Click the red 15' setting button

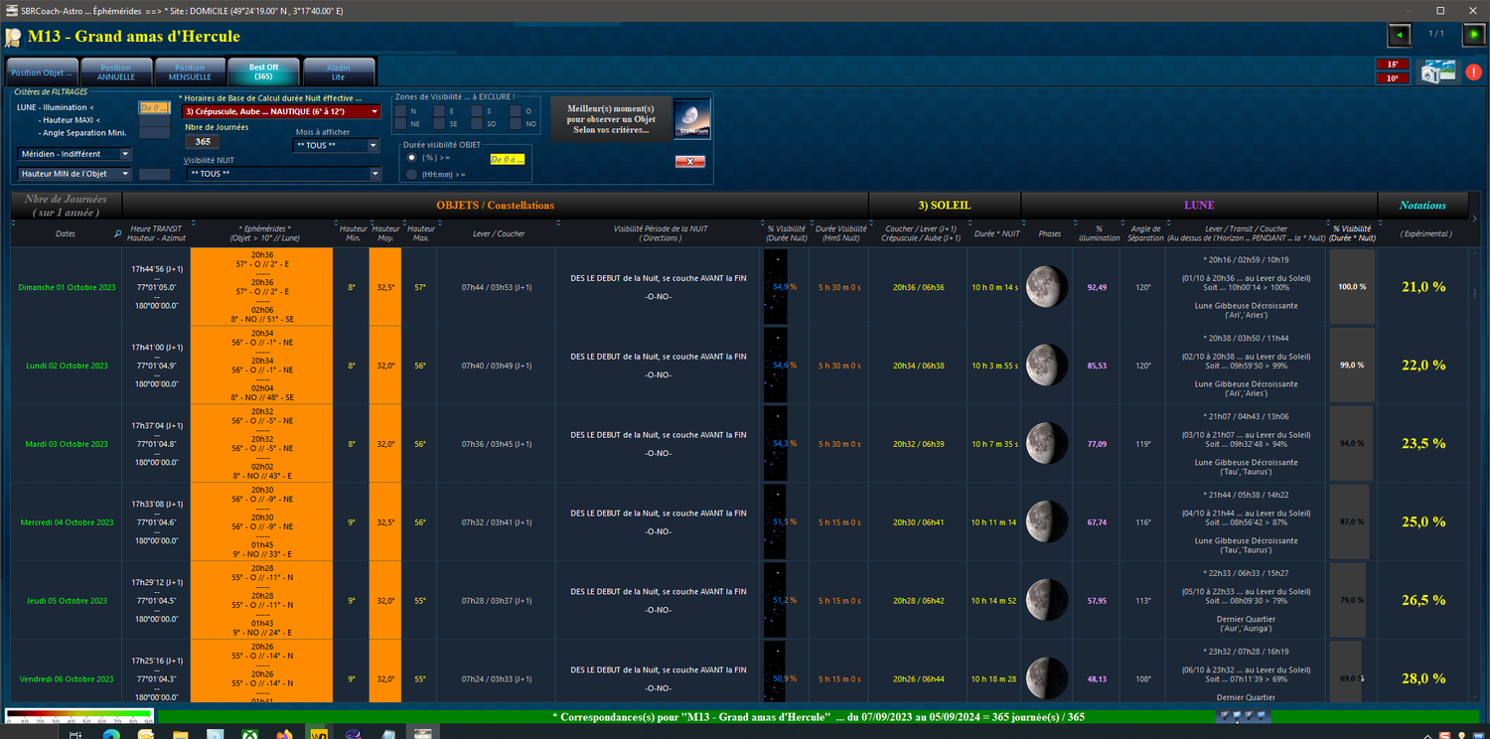click(x=1393, y=65)
